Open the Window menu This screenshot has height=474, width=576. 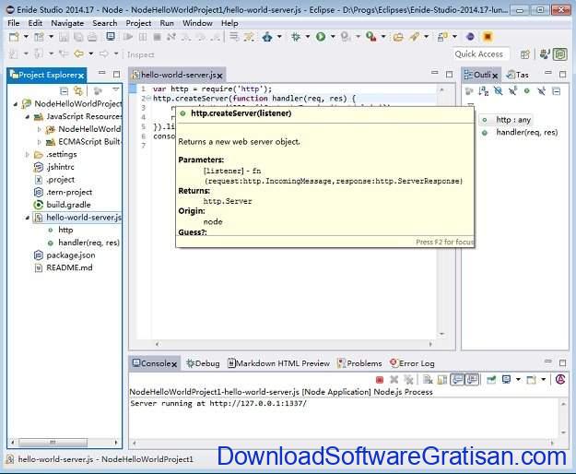point(197,23)
